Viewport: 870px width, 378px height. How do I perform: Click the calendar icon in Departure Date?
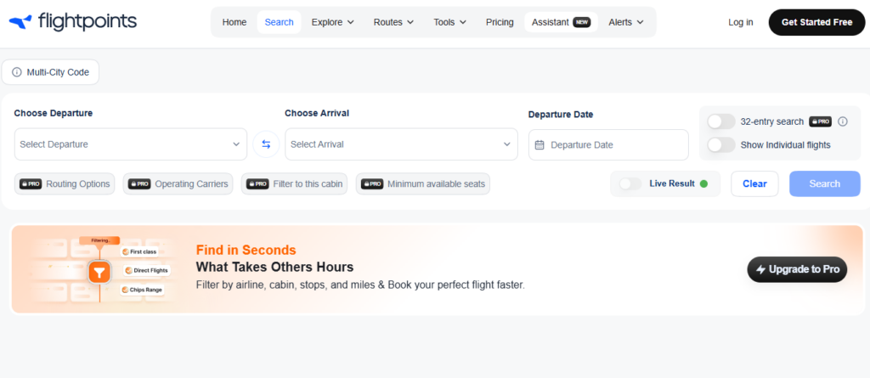540,145
